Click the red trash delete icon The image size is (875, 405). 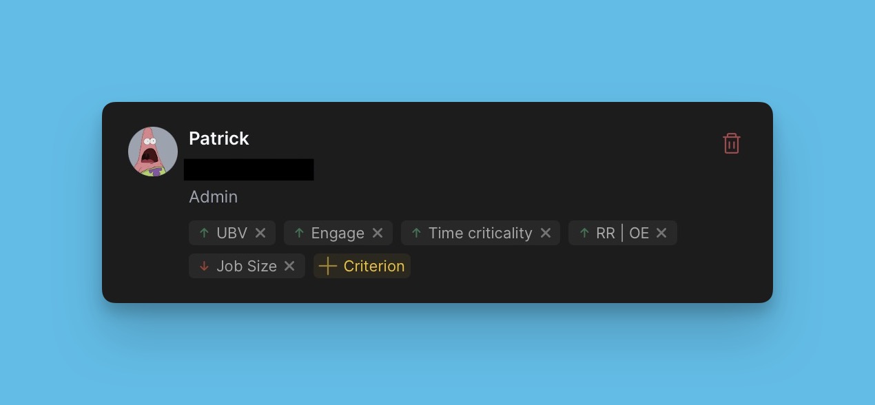click(x=731, y=143)
